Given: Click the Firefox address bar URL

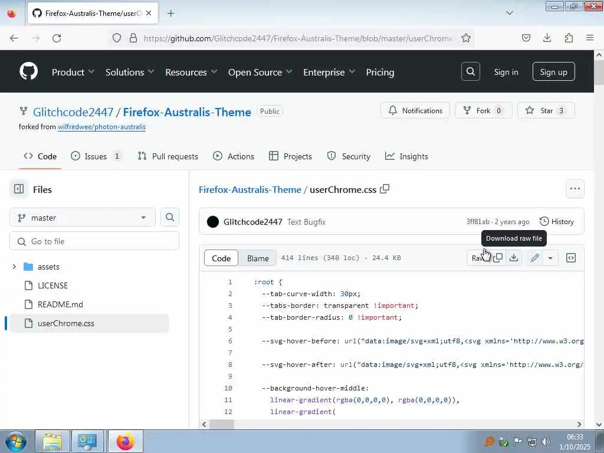Looking at the screenshot, I should tap(298, 38).
